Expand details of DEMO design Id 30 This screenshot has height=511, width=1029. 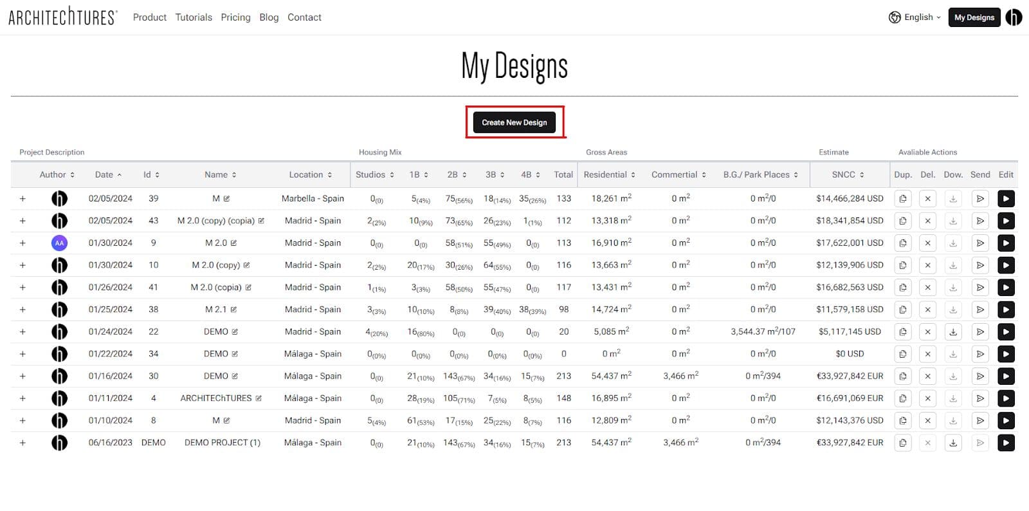tap(23, 376)
